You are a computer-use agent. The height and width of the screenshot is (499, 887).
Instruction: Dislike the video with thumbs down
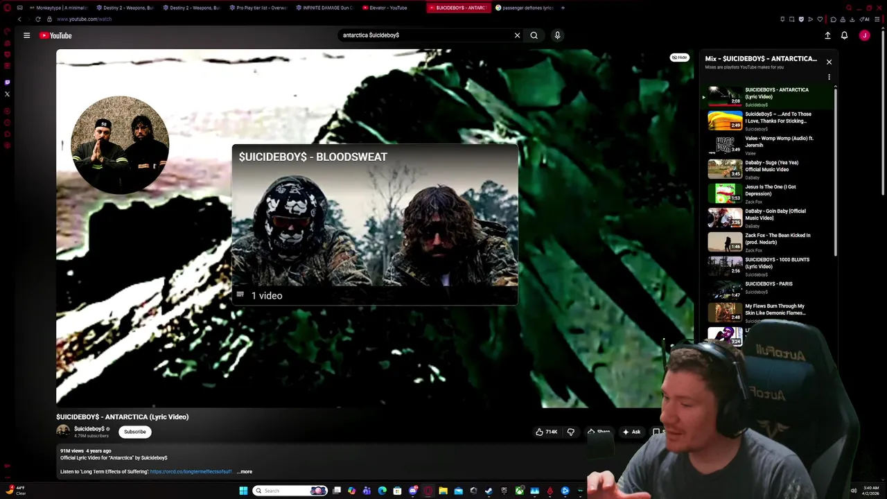click(x=571, y=432)
